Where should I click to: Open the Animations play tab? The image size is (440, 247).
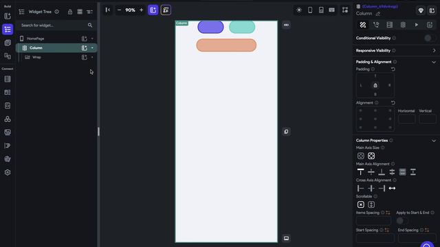coord(417,25)
